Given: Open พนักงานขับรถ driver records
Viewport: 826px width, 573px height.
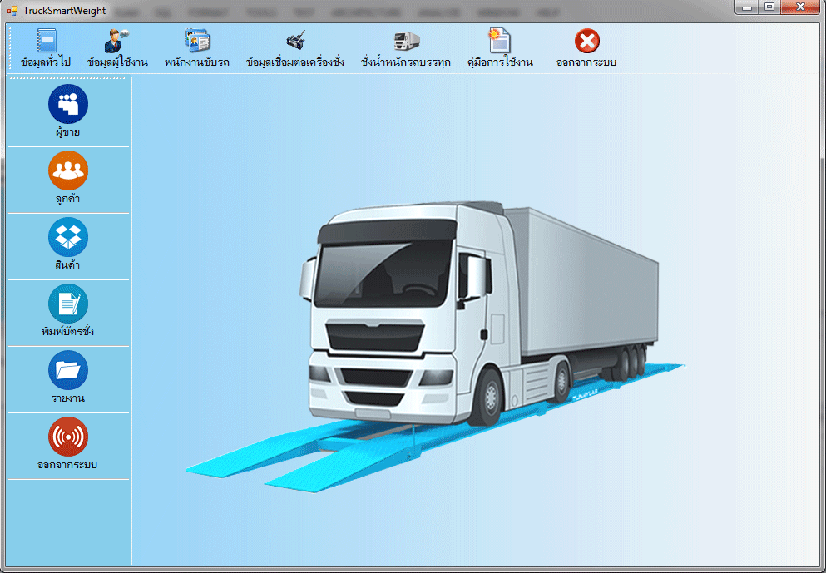Looking at the screenshot, I should 197,48.
